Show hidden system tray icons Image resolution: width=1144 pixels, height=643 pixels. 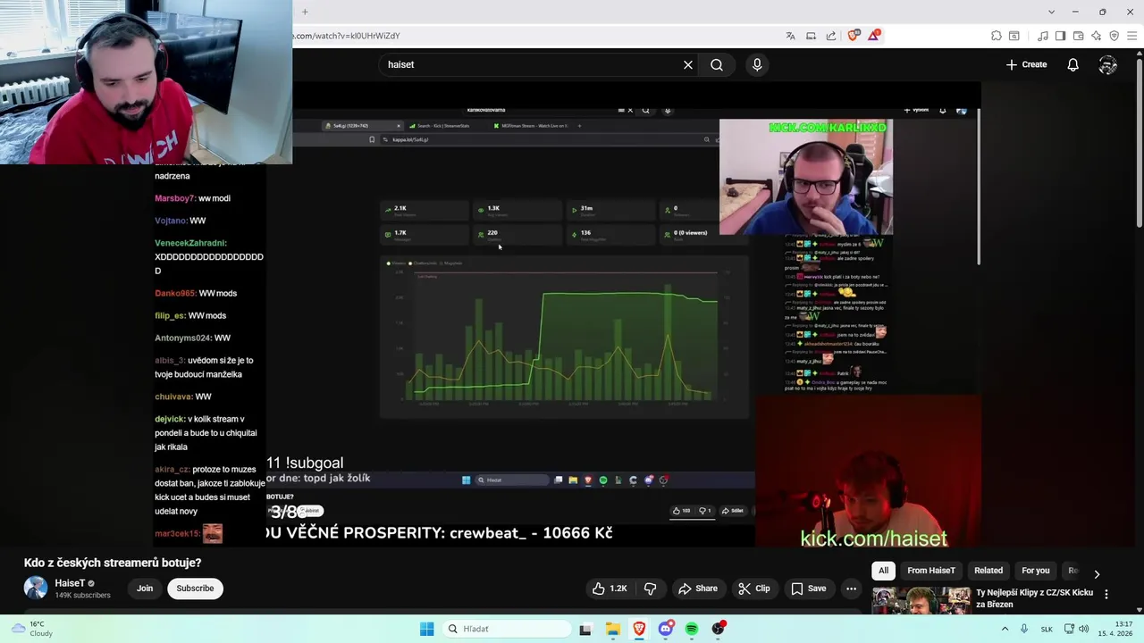pos(1005,629)
